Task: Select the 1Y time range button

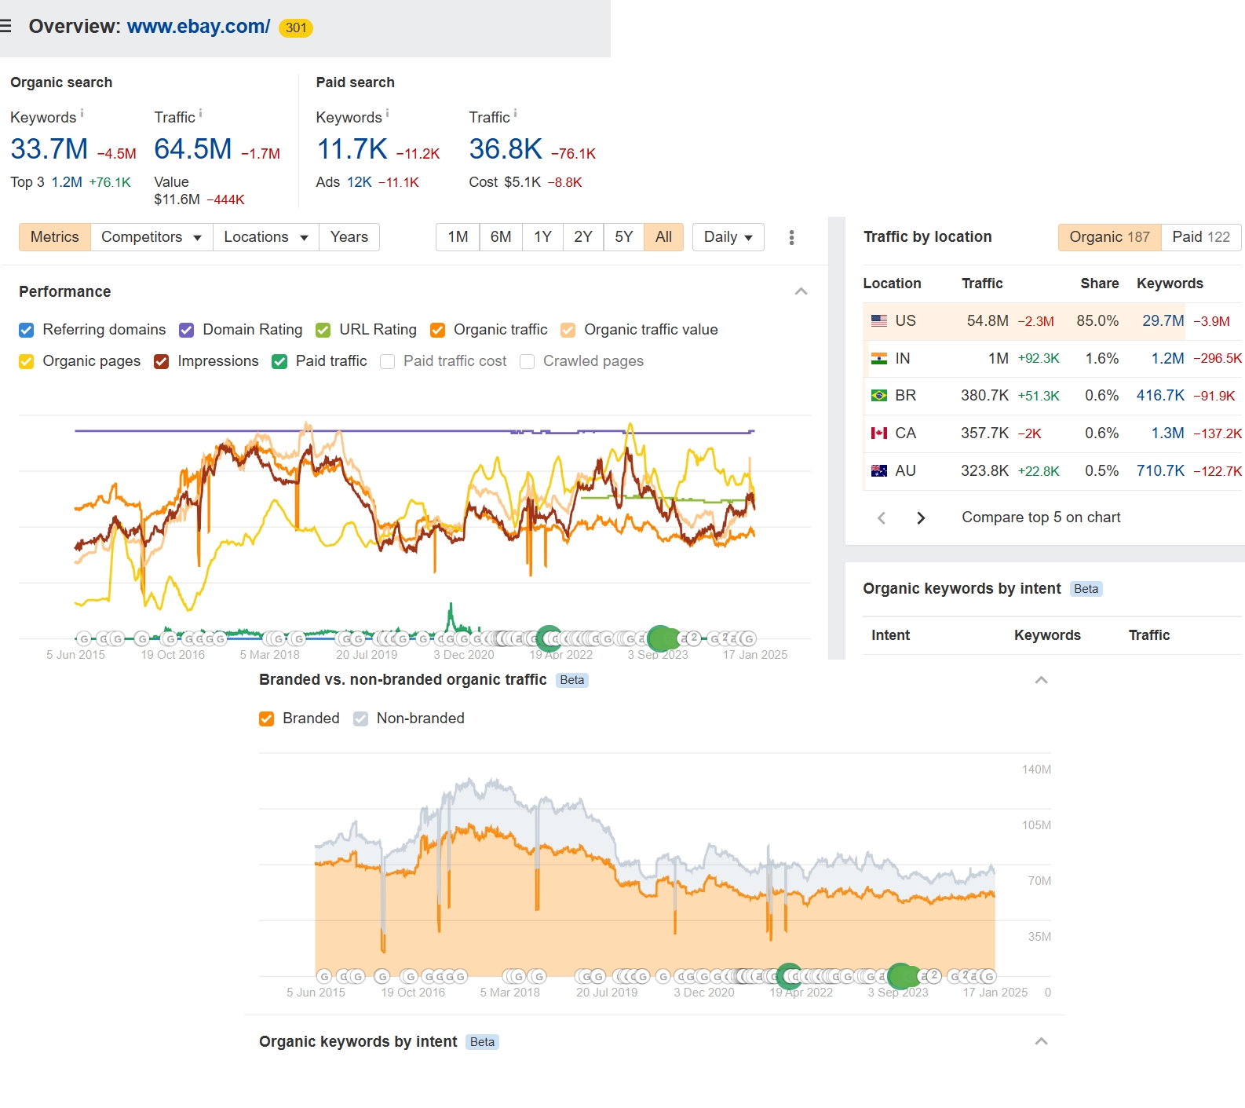Action: [x=542, y=237]
